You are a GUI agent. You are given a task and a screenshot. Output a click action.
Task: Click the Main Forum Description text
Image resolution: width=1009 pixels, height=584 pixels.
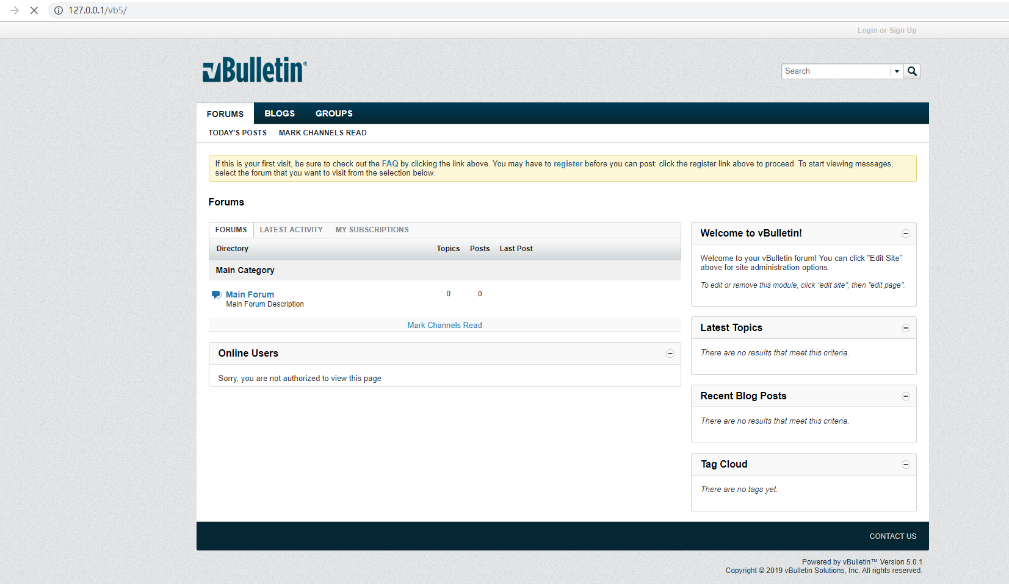[x=265, y=304]
